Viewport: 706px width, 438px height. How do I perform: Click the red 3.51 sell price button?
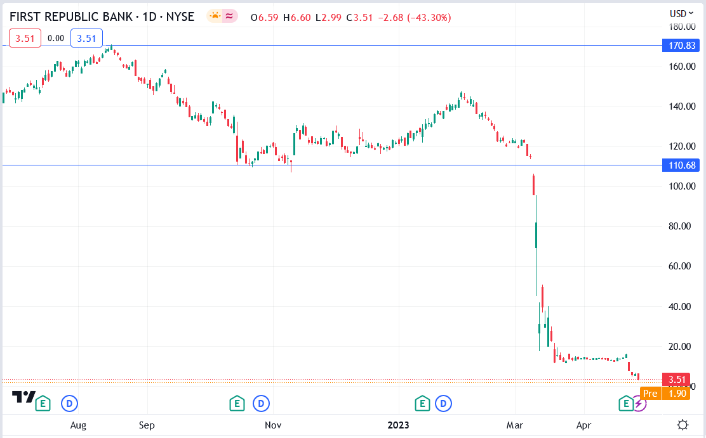pos(25,39)
